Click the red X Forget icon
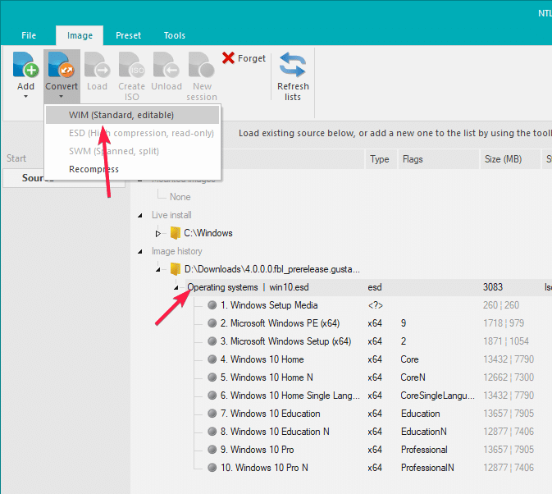Viewport: 552px width, 494px height. click(x=228, y=58)
